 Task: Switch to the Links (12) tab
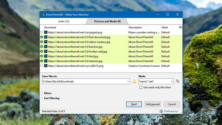click(x=64, y=21)
